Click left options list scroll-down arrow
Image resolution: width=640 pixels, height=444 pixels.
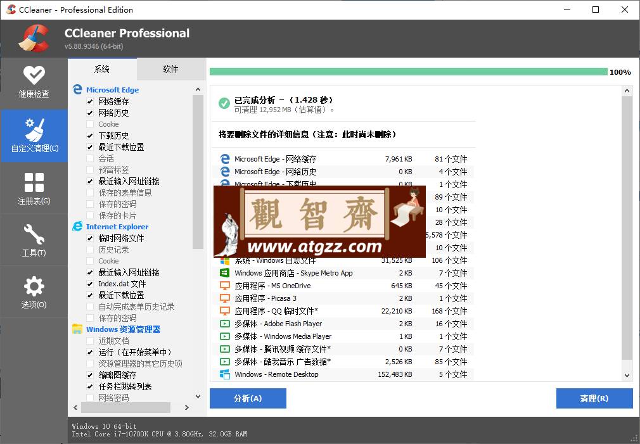[x=198, y=396]
